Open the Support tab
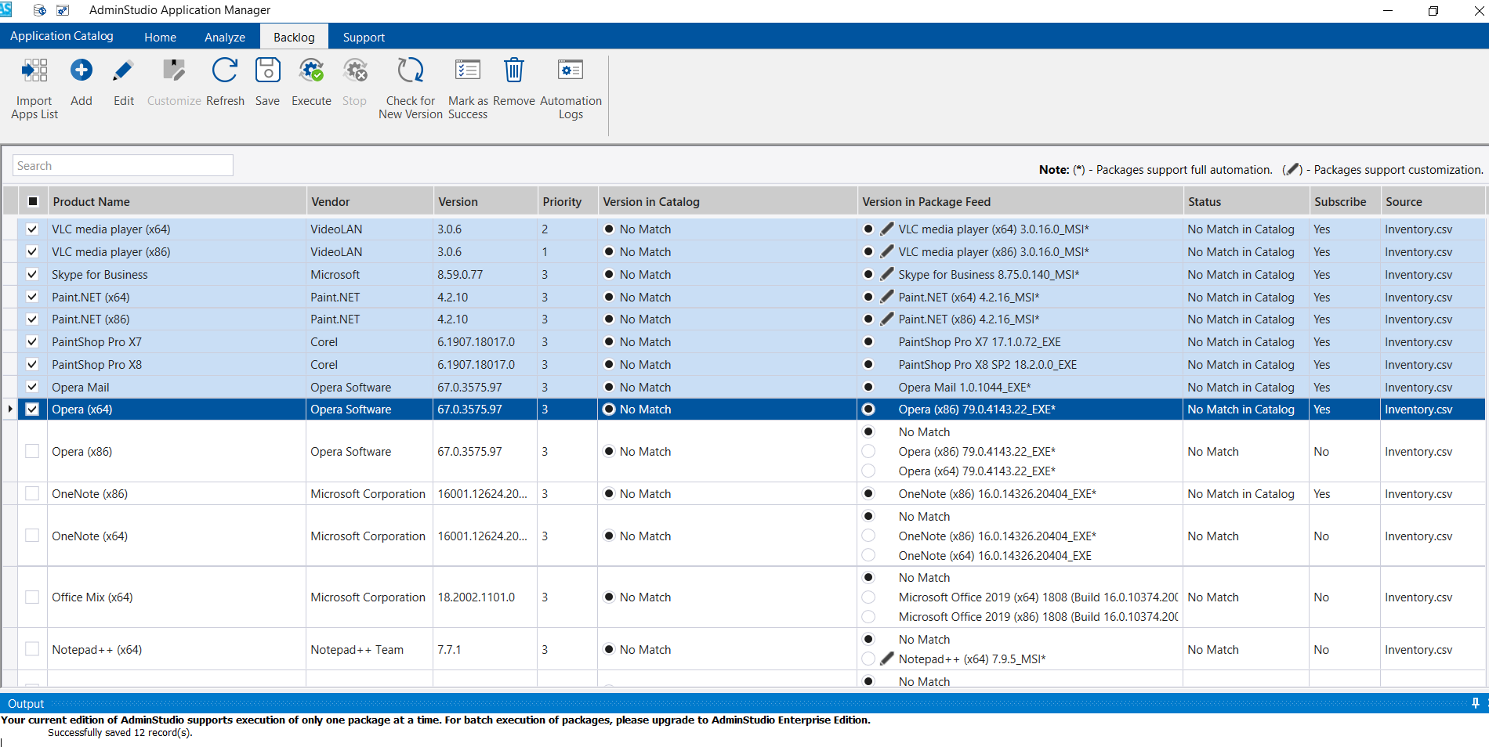Image resolution: width=1489 pixels, height=747 pixels. (364, 37)
